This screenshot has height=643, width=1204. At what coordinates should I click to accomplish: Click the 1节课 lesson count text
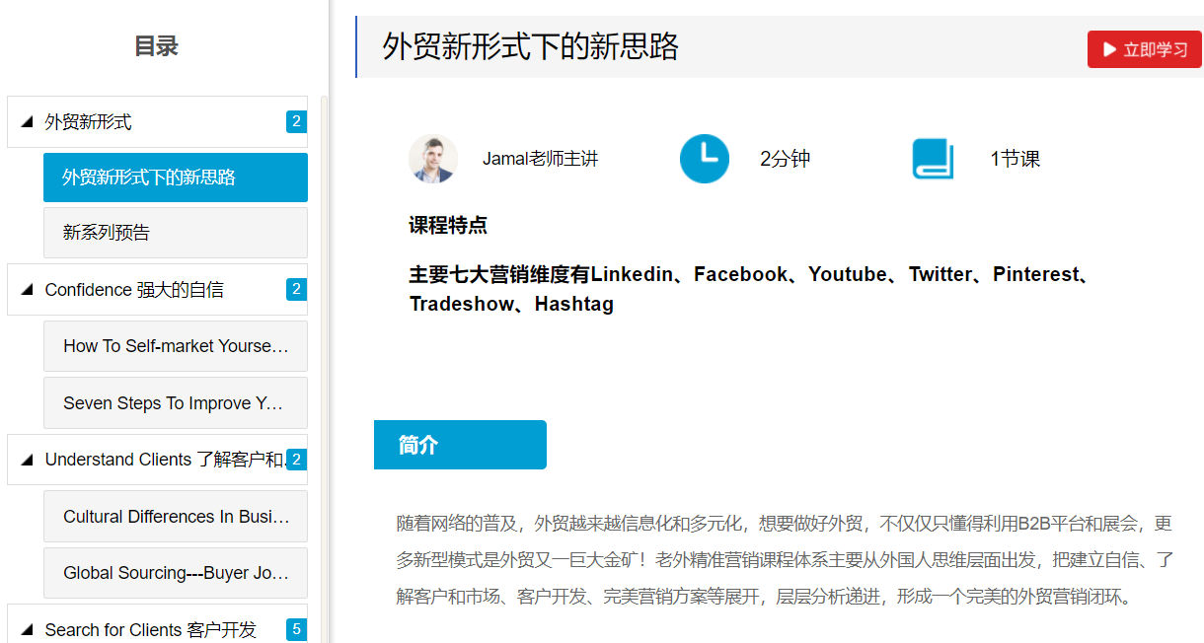coord(1016,159)
